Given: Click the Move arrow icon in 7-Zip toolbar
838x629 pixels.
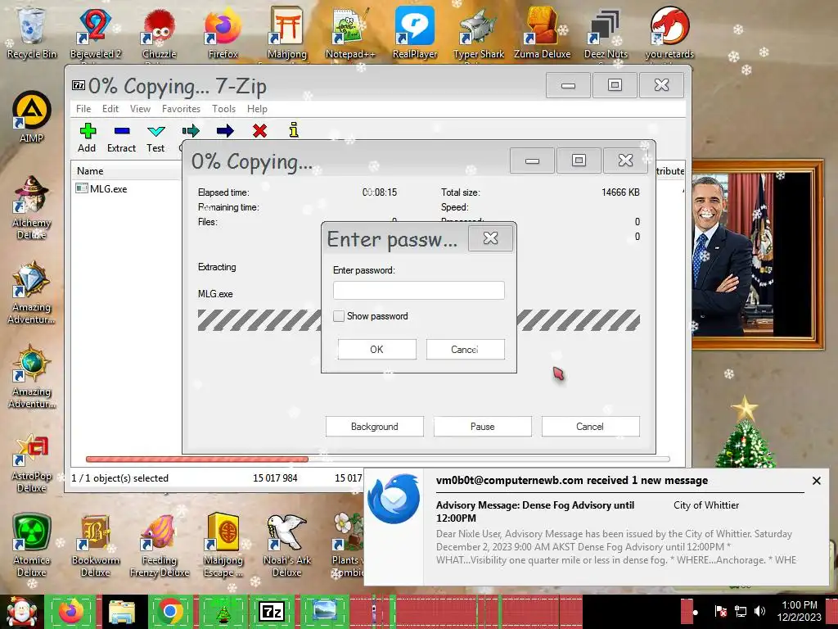Looking at the screenshot, I should [225, 130].
